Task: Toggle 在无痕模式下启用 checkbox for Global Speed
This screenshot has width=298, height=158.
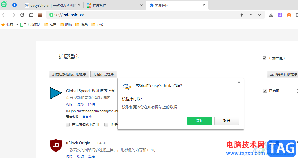Action: [x=68, y=124]
